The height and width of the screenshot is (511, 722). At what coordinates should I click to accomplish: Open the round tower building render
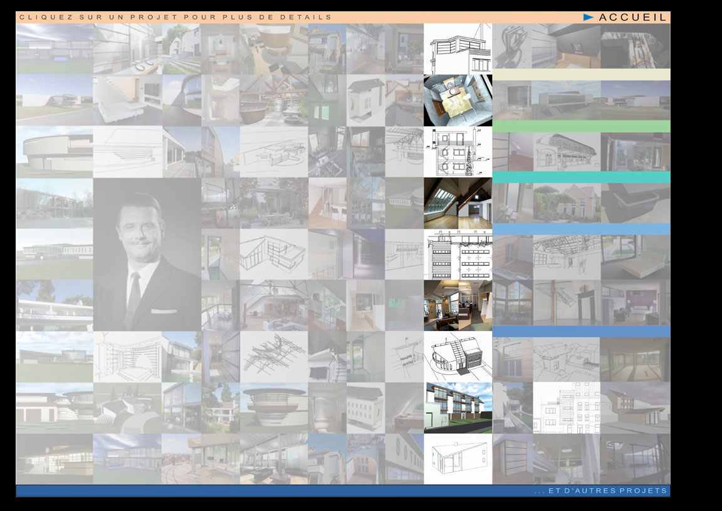coord(274,408)
